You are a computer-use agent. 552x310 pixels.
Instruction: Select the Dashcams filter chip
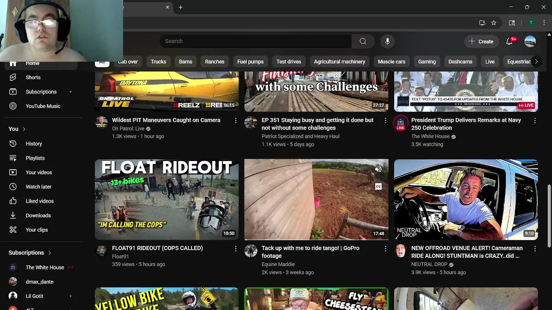click(460, 62)
